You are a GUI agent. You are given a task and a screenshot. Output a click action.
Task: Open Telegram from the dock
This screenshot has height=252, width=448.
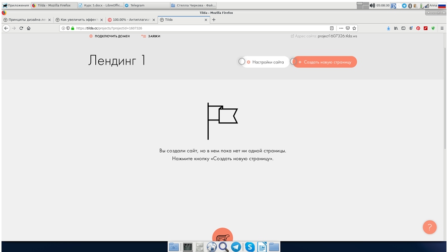tap(236, 246)
